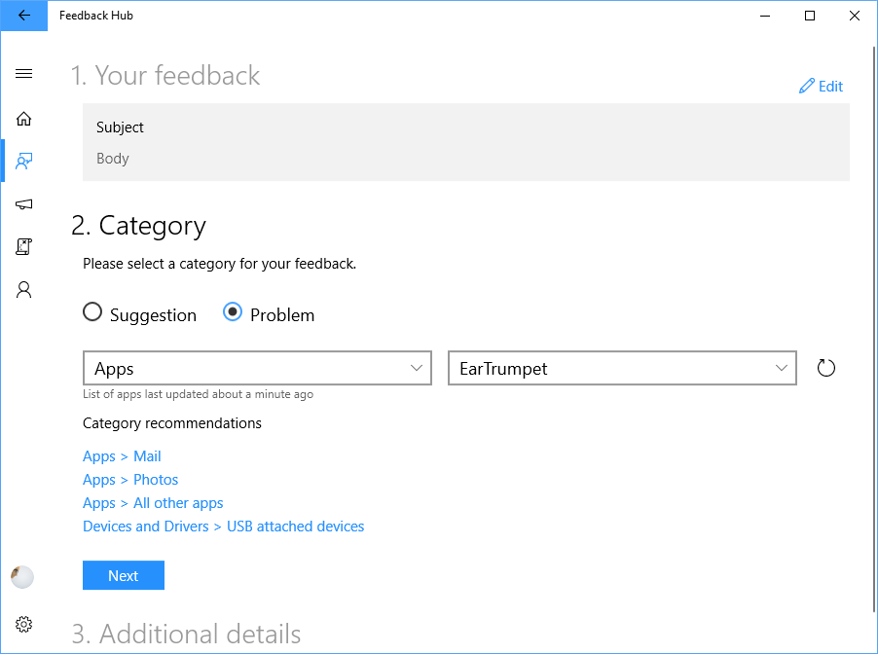Choose Apps > All other apps recommendation
Image resolution: width=878 pixels, height=654 pixels.
click(153, 503)
